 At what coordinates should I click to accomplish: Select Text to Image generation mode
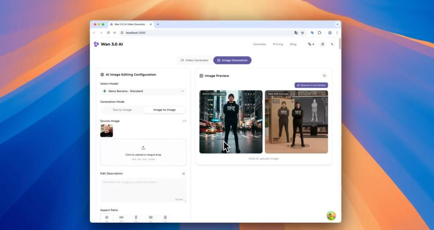[122, 110]
